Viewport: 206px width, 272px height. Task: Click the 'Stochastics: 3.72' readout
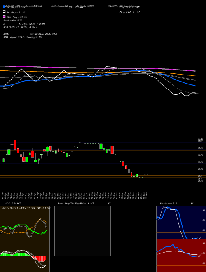click(x=13, y=21)
